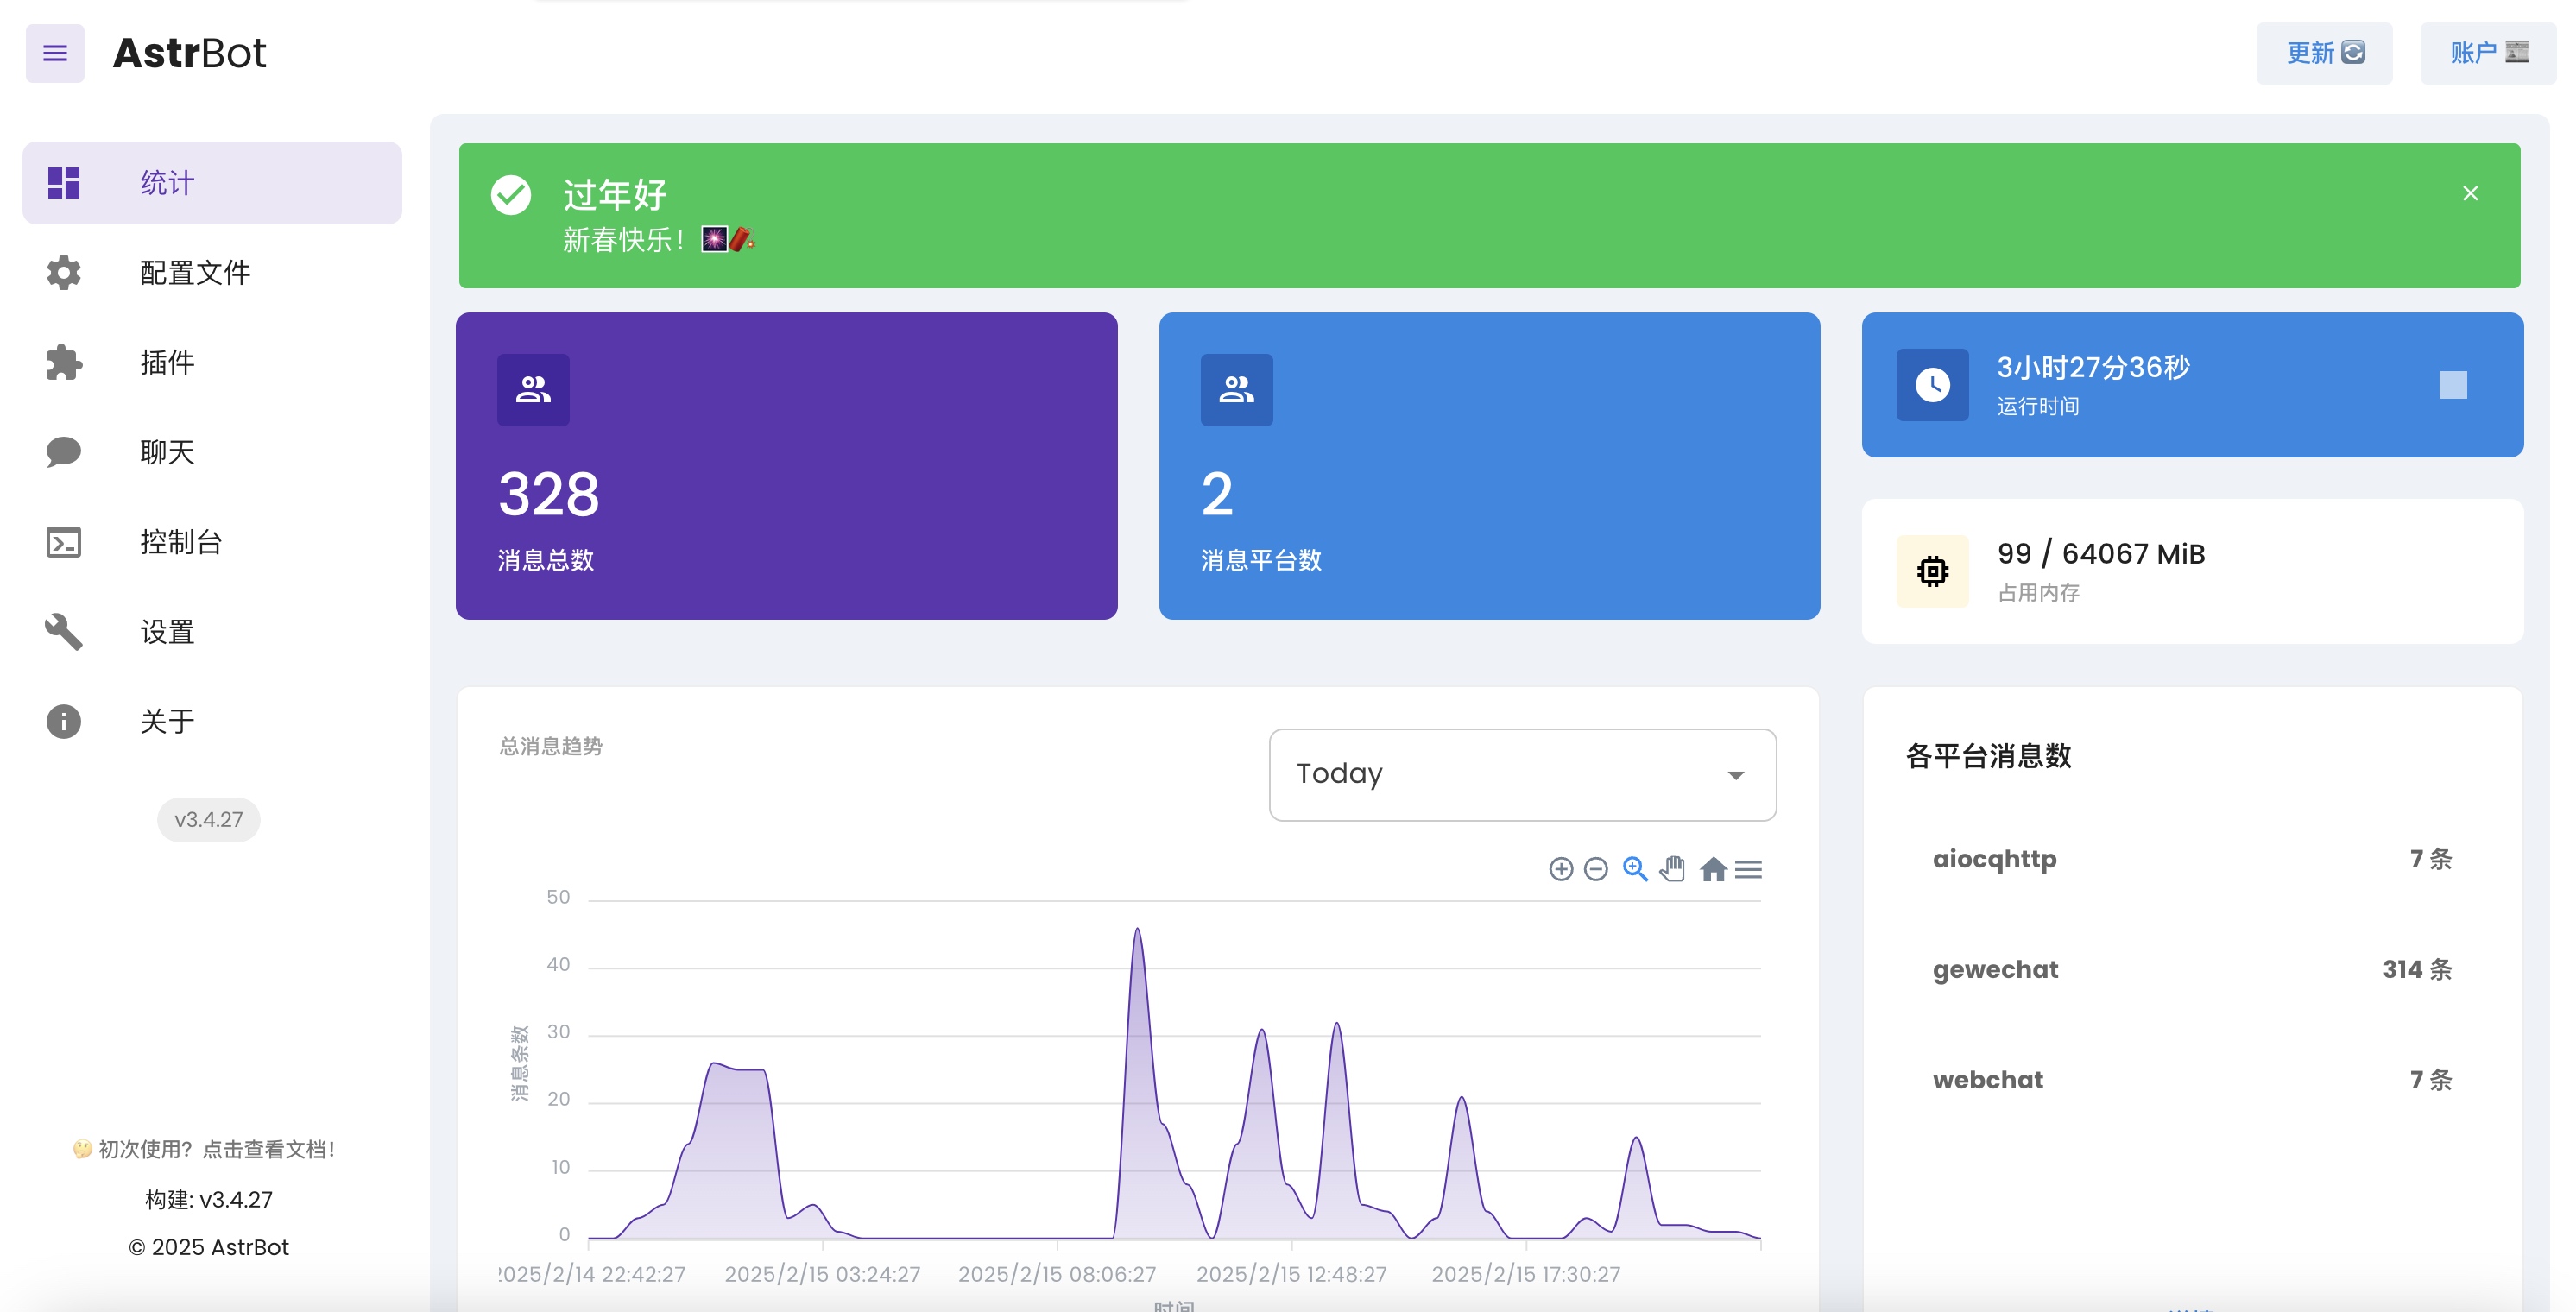Click the speech bubble icon beside 聊天
2576x1312 pixels.
click(x=64, y=452)
